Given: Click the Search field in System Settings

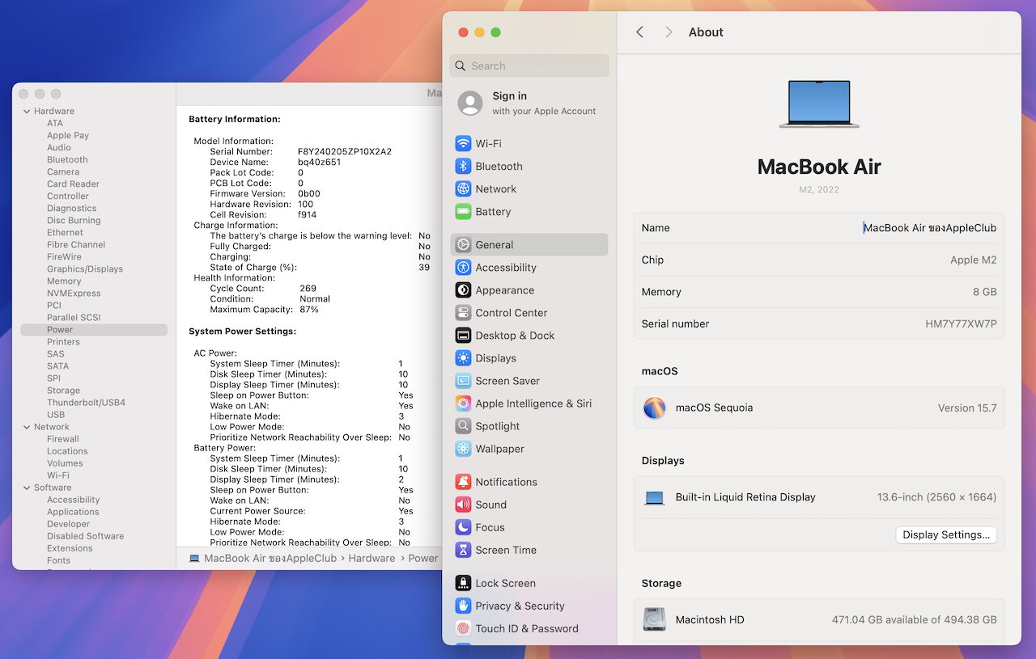Looking at the screenshot, I should [529, 66].
